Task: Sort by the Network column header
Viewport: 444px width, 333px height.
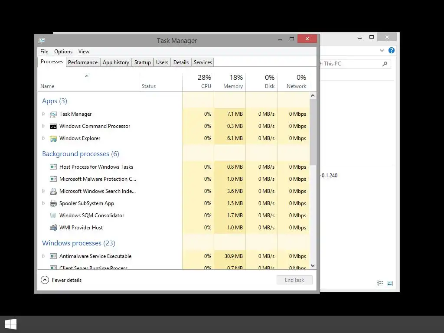Action: pyautogui.click(x=293, y=82)
